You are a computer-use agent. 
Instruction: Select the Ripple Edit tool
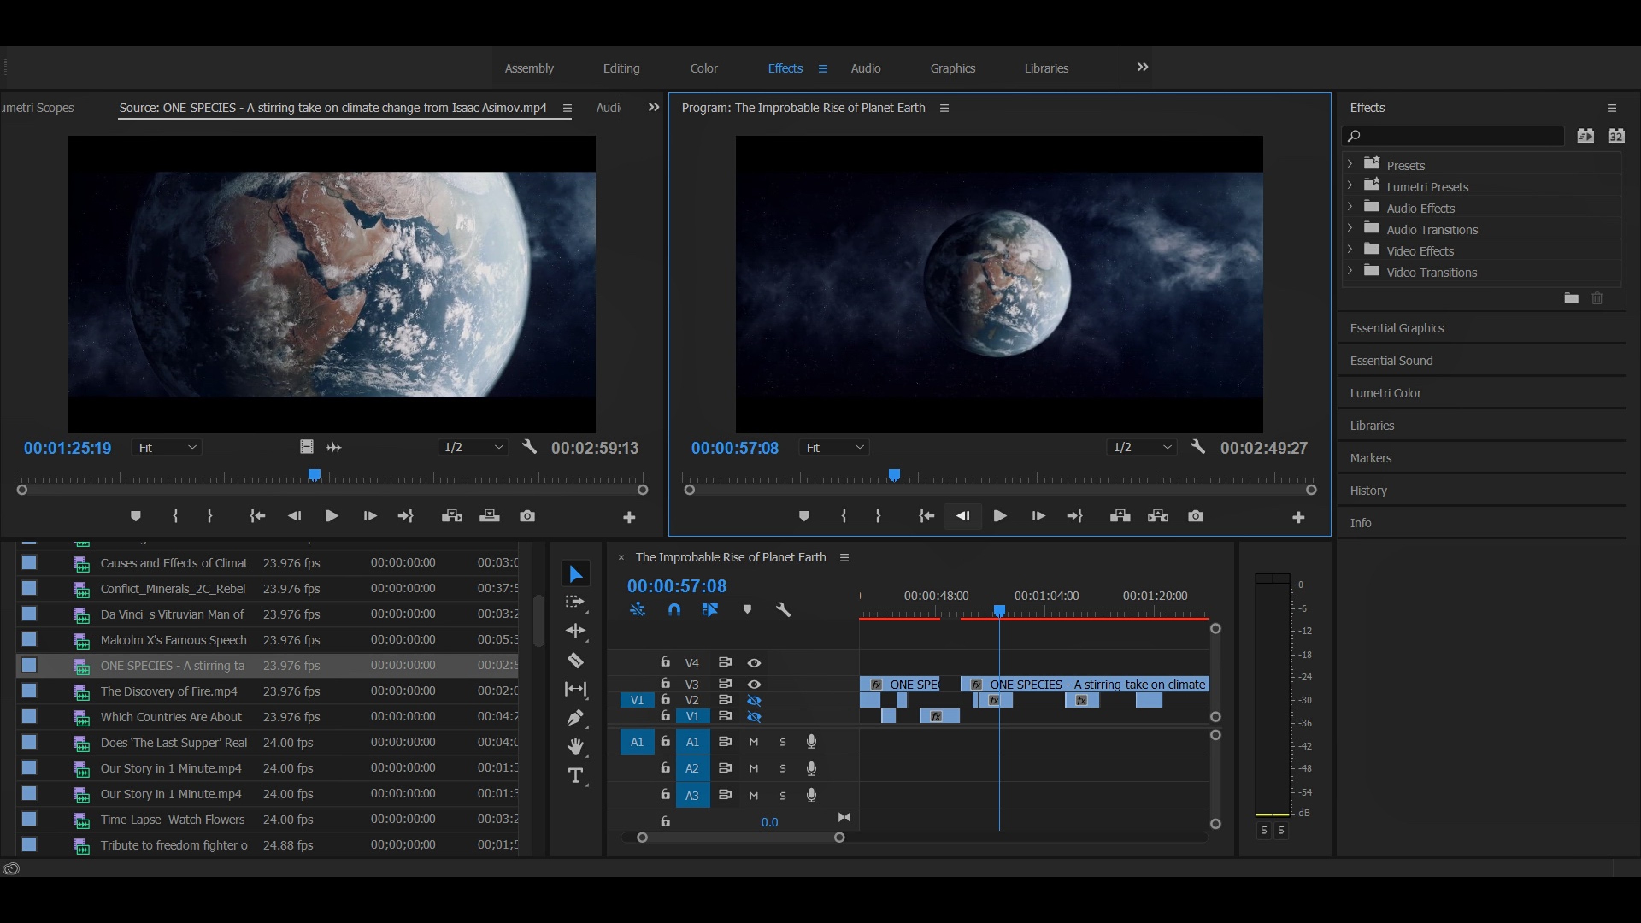point(575,631)
